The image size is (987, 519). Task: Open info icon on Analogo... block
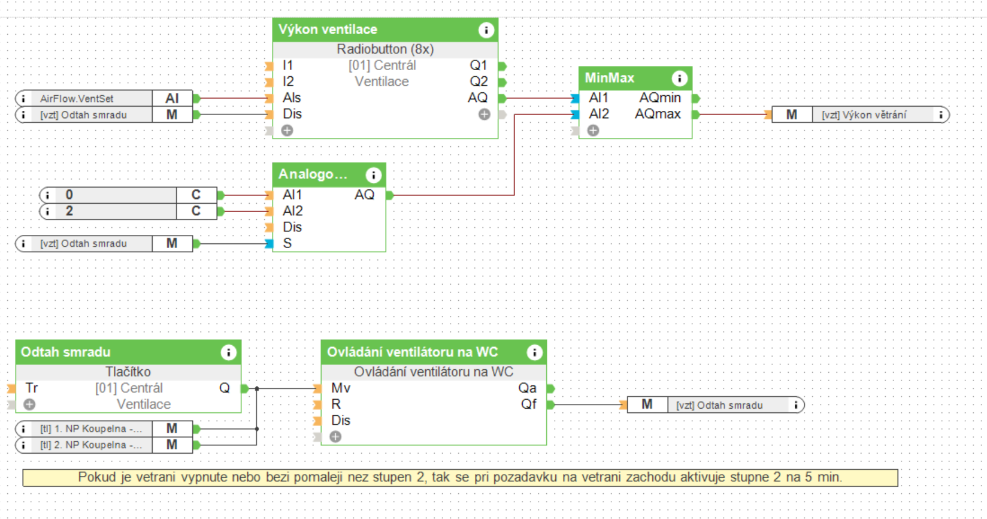pyautogui.click(x=373, y=175)
